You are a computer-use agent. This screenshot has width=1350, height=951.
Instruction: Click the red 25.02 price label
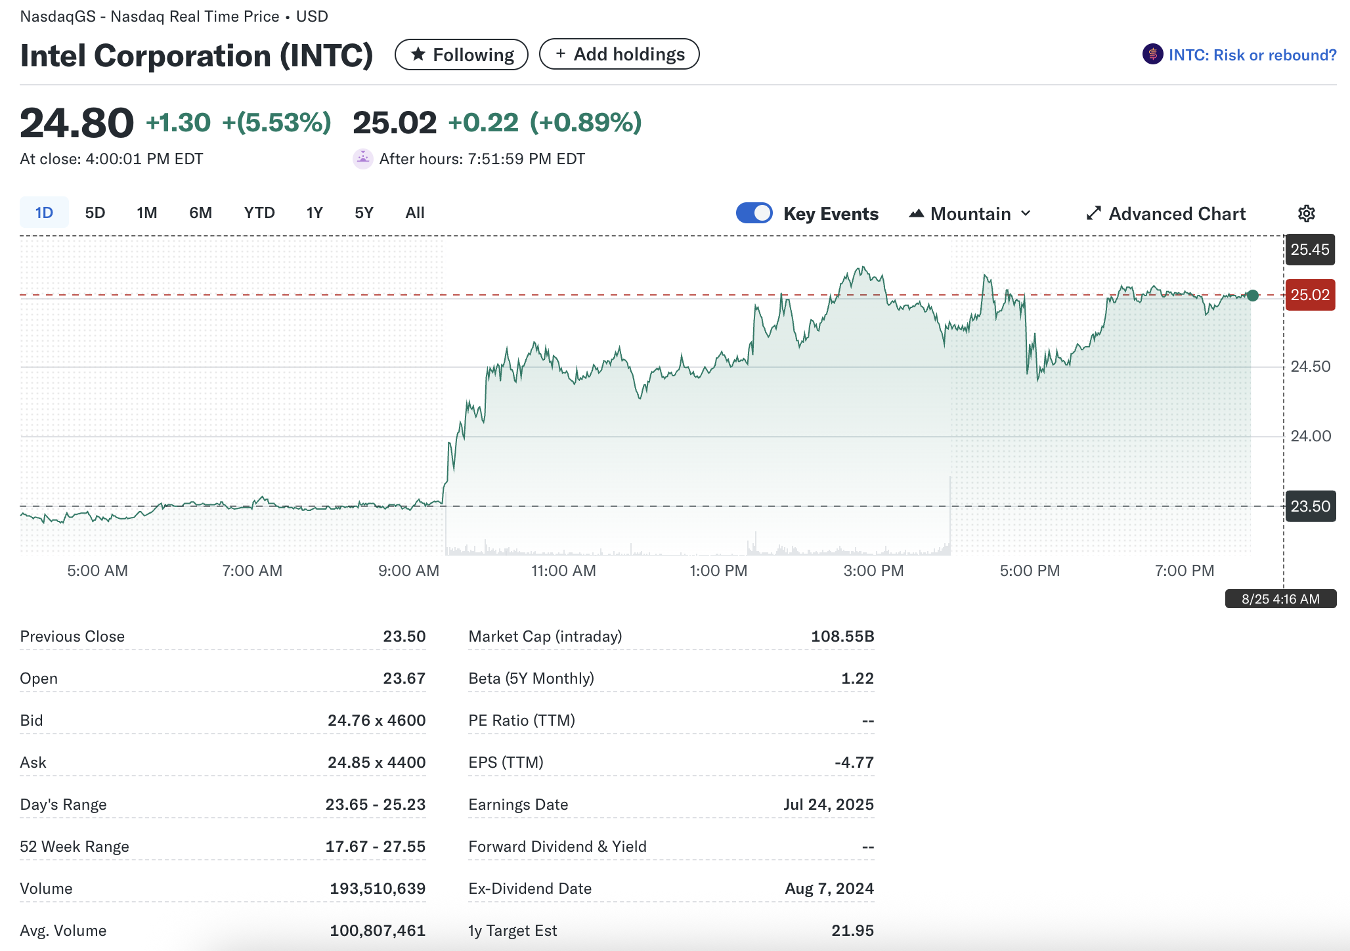(x=1309, y=295)
